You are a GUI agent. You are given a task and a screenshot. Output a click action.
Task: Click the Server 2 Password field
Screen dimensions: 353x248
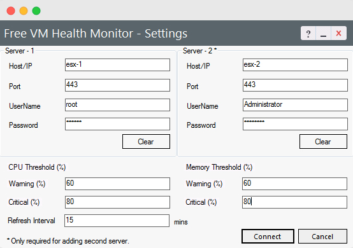[x=295, y=124]
